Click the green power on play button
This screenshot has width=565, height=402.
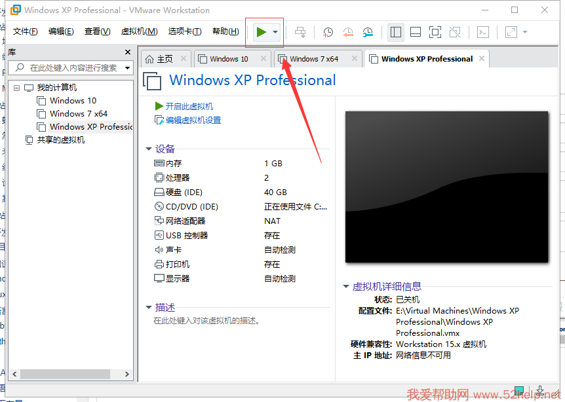tap(261, 32)
